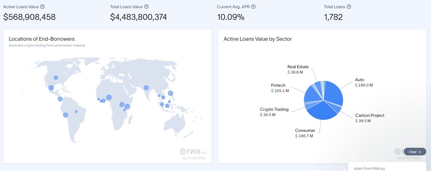This screenshot has height=171, width=431.
Task: Click the Real Estate sector label
Action: [298, 67]
